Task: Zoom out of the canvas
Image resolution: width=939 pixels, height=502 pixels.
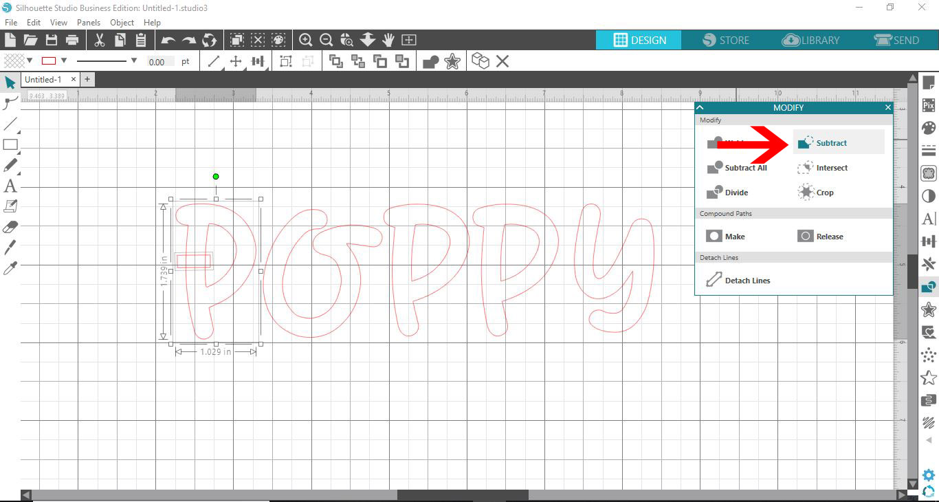Action: click(327, 40)
